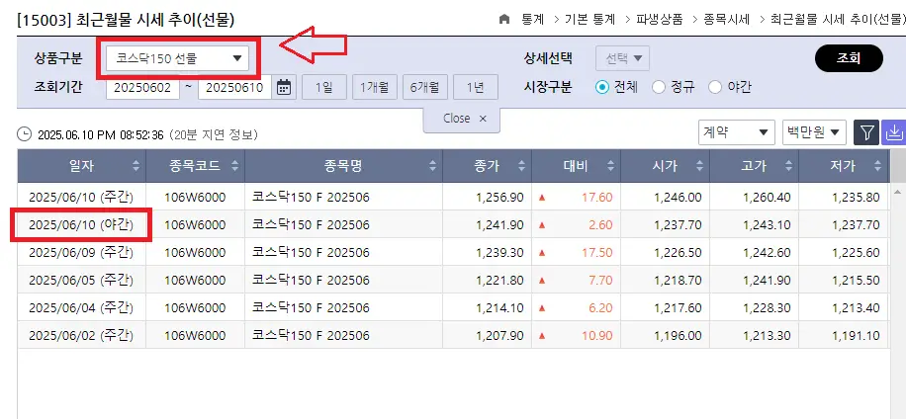Click the 2025/06/04 (주간) date cell
Screen dimensions: 906x419
[81, 308]
